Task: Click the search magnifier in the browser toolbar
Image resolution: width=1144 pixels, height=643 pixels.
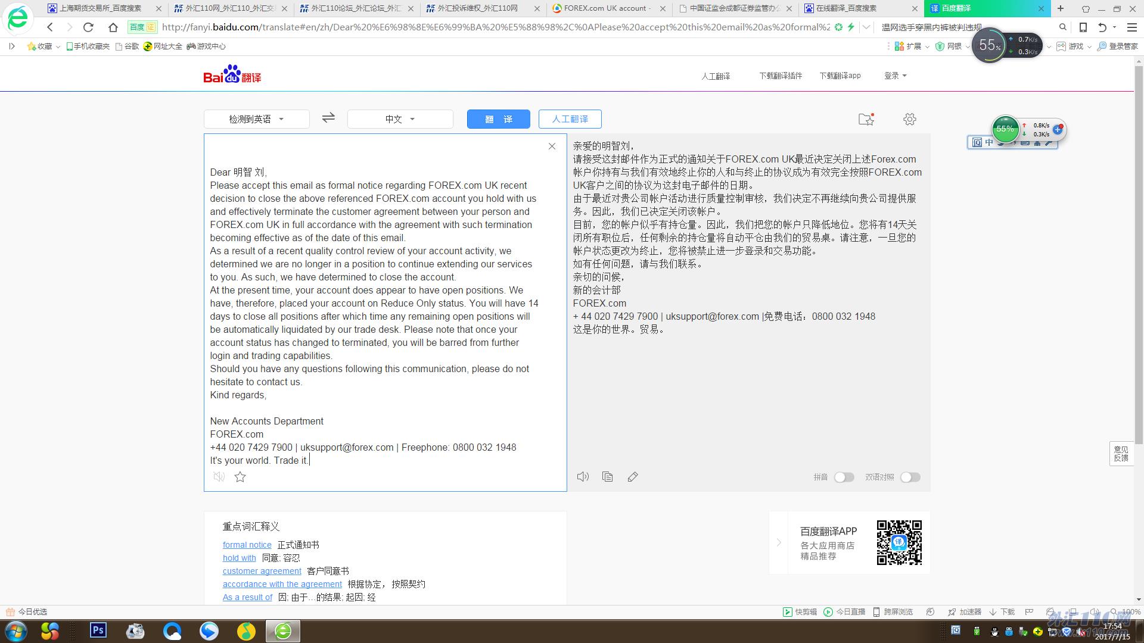Action: point(1062,27)
